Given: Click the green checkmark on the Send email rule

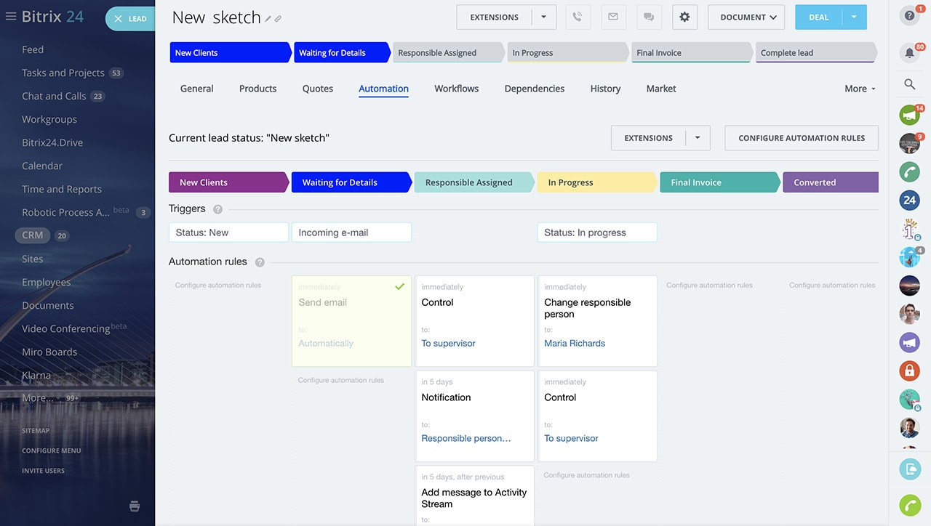Looking at the screenshot, I should coord(399,286).
